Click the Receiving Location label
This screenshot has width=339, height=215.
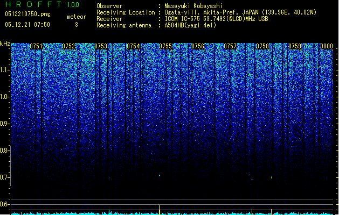[126, 12]
